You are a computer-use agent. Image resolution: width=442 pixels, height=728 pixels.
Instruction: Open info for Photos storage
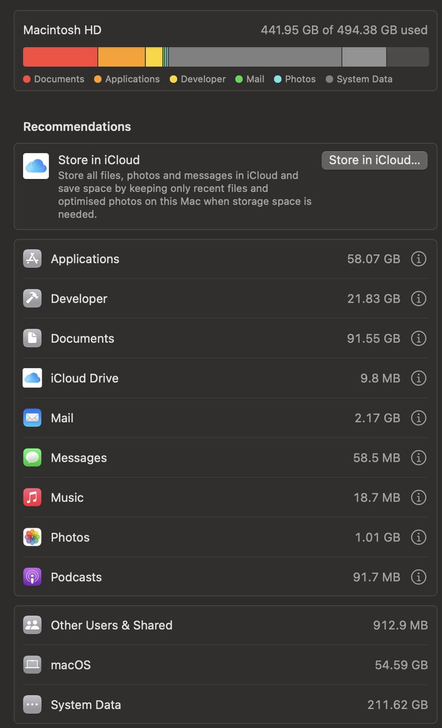pyautogui.click(x=418, y=538)
